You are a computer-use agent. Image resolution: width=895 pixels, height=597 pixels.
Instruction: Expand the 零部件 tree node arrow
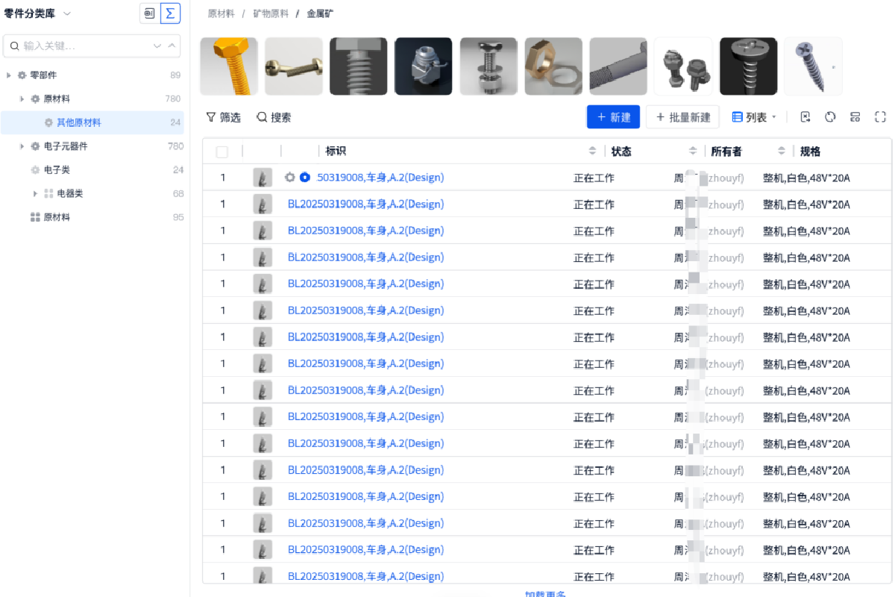(9, 75)
